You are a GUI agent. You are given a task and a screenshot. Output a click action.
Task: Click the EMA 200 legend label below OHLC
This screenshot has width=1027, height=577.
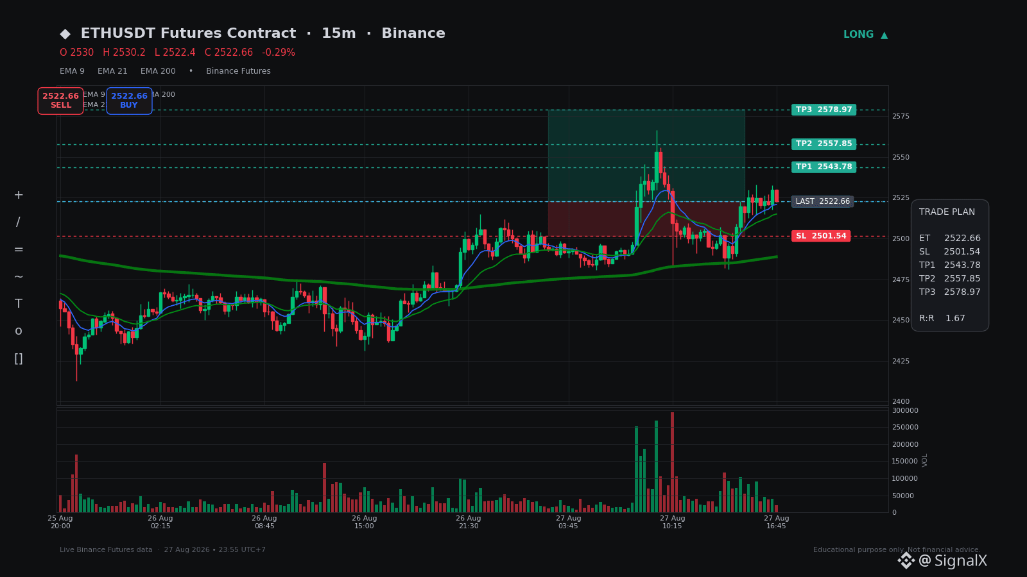coord(158,71)
